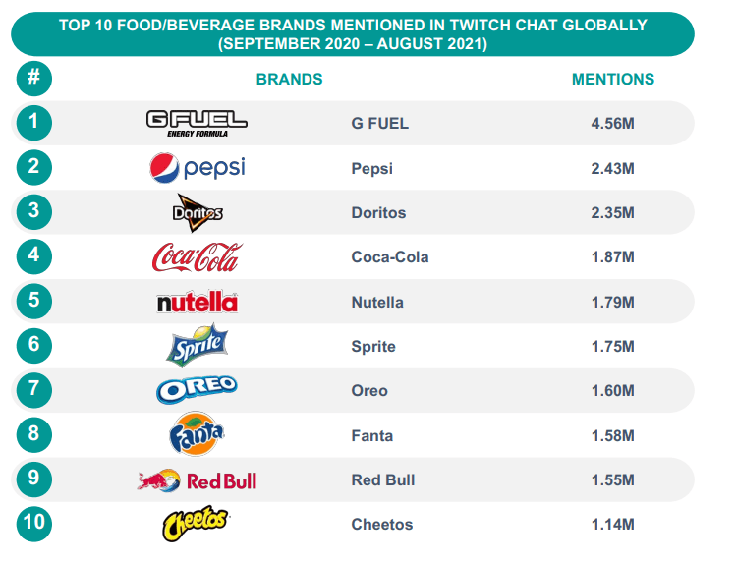Viewport: 736px width, 564px height.
Task: Select the Cheetos 1.14M mentions value
Action: coord(614,524)
